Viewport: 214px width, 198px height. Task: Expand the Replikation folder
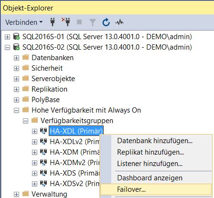[16, 89]
